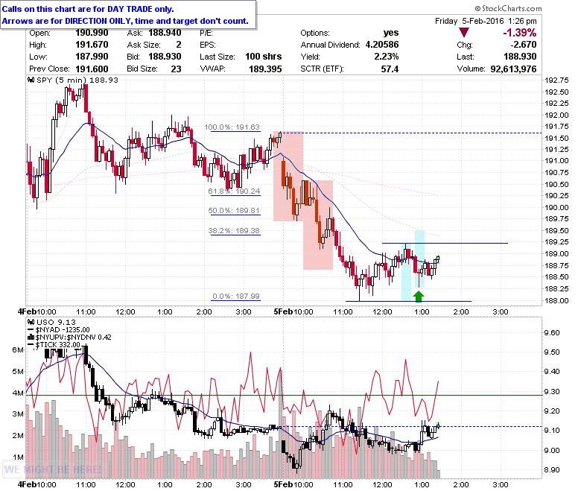Click the 'USO 9.13' legend entry
581x491 pixels.
coord(56,323)
